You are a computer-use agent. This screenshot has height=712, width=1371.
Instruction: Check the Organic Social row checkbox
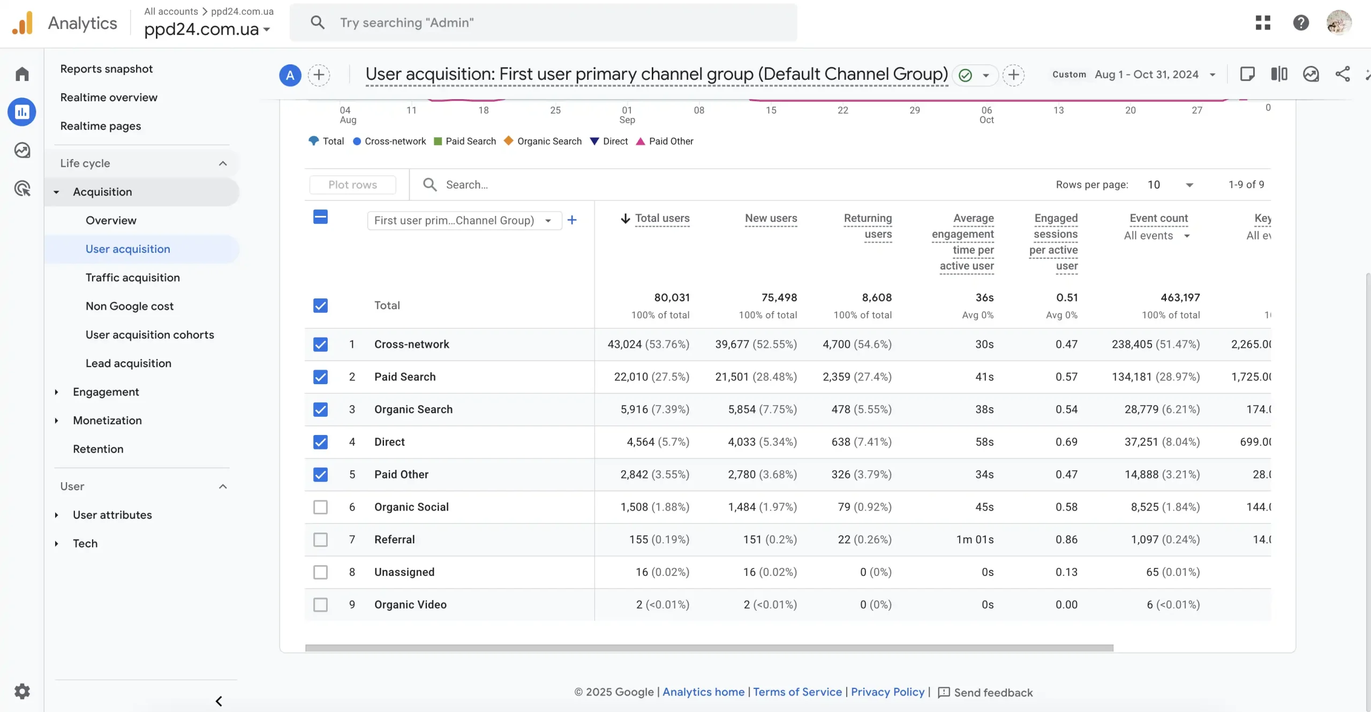(x=320, y=507)
